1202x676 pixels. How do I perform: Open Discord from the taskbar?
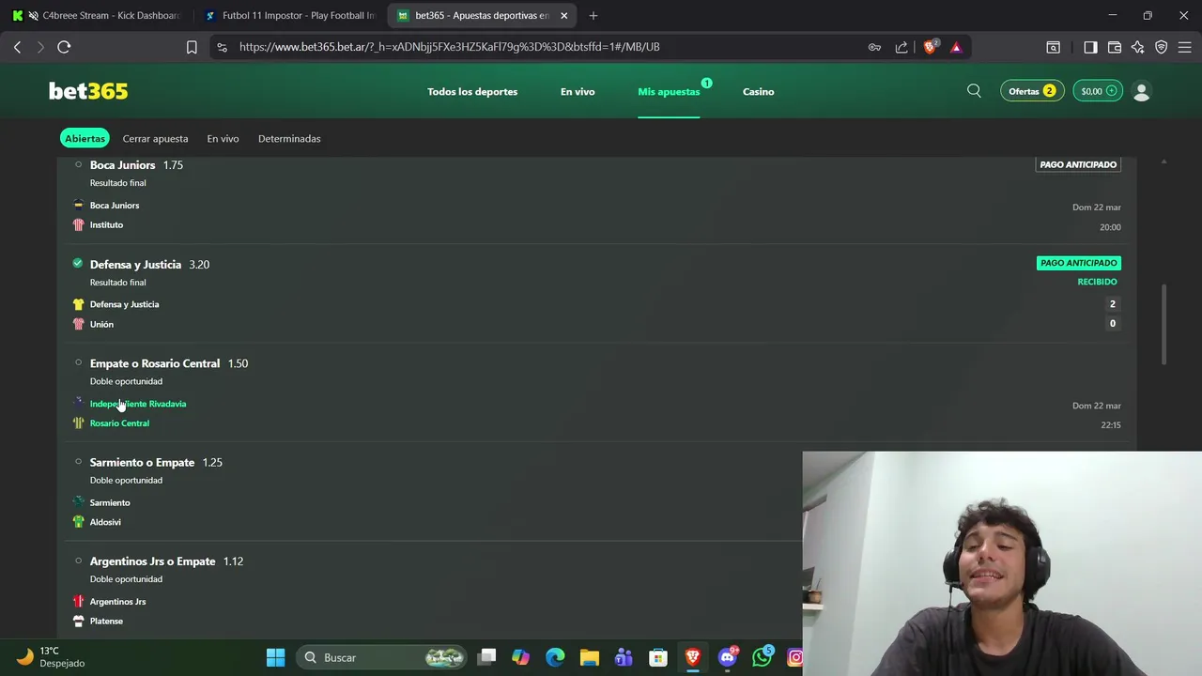tap(727, 657)
